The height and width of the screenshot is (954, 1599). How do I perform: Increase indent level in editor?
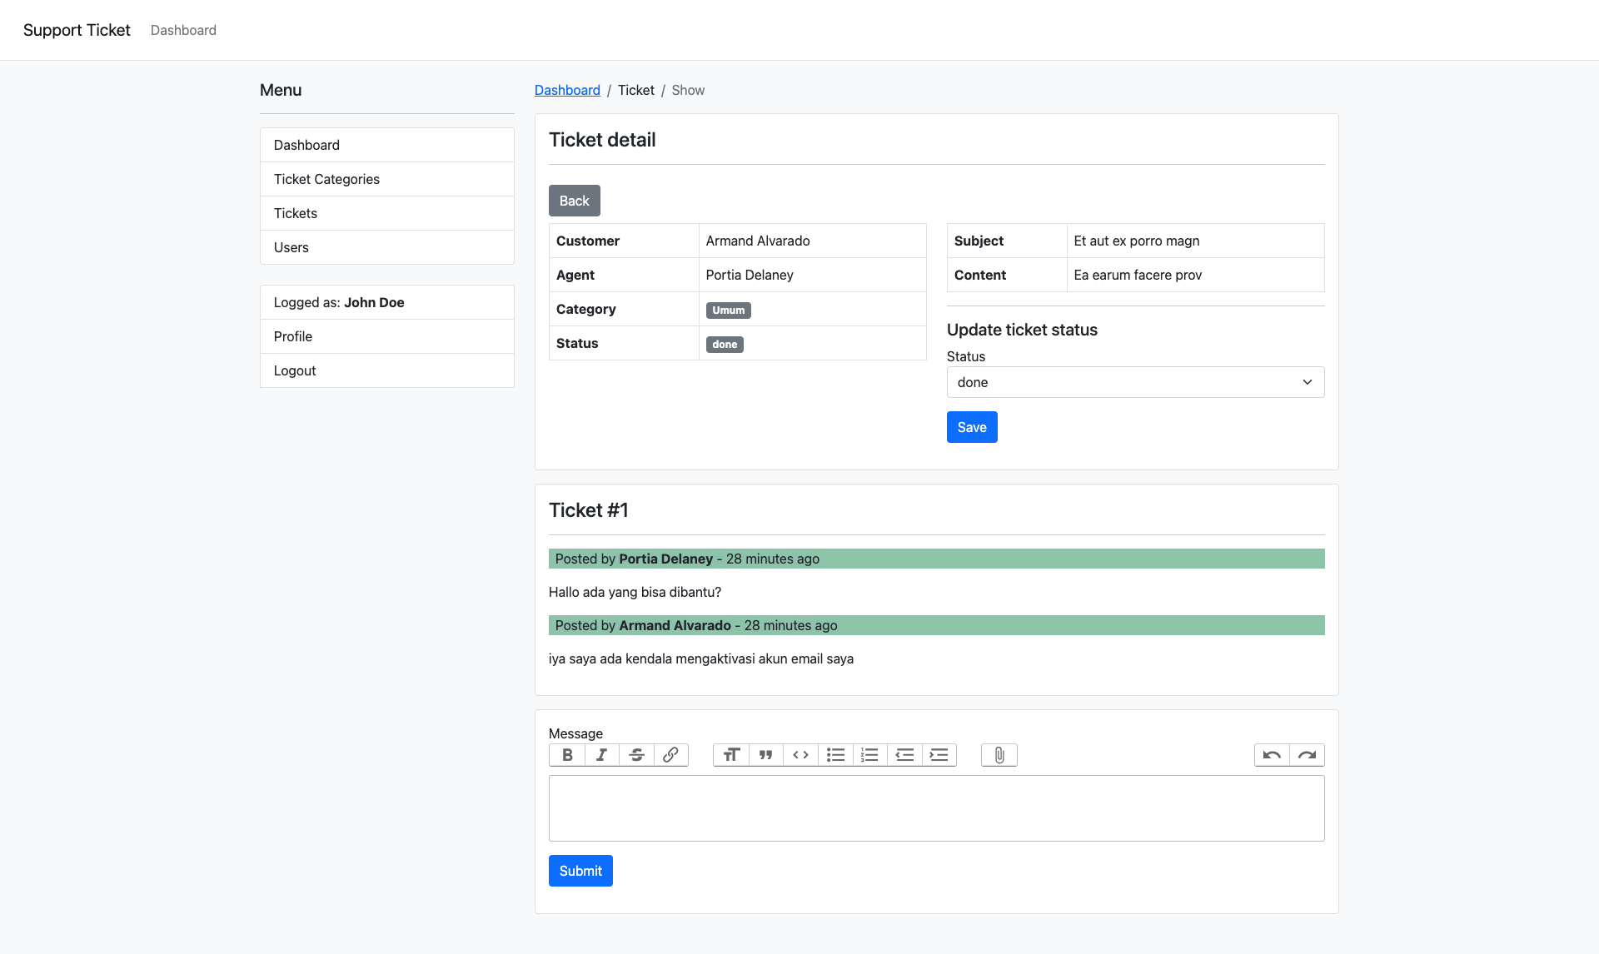(x=939, y=755)
